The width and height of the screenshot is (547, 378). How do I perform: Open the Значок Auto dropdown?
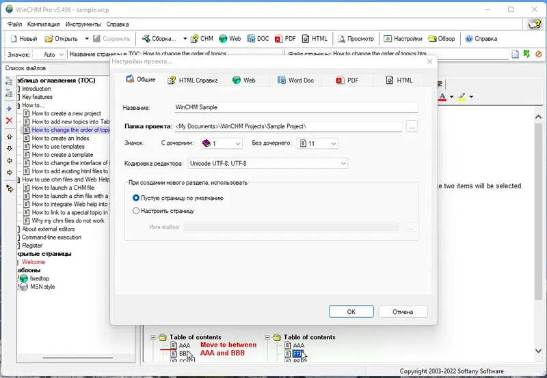click(49, 55)
